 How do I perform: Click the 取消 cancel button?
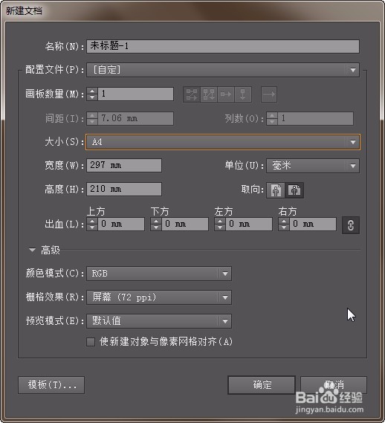coord(334,384)
